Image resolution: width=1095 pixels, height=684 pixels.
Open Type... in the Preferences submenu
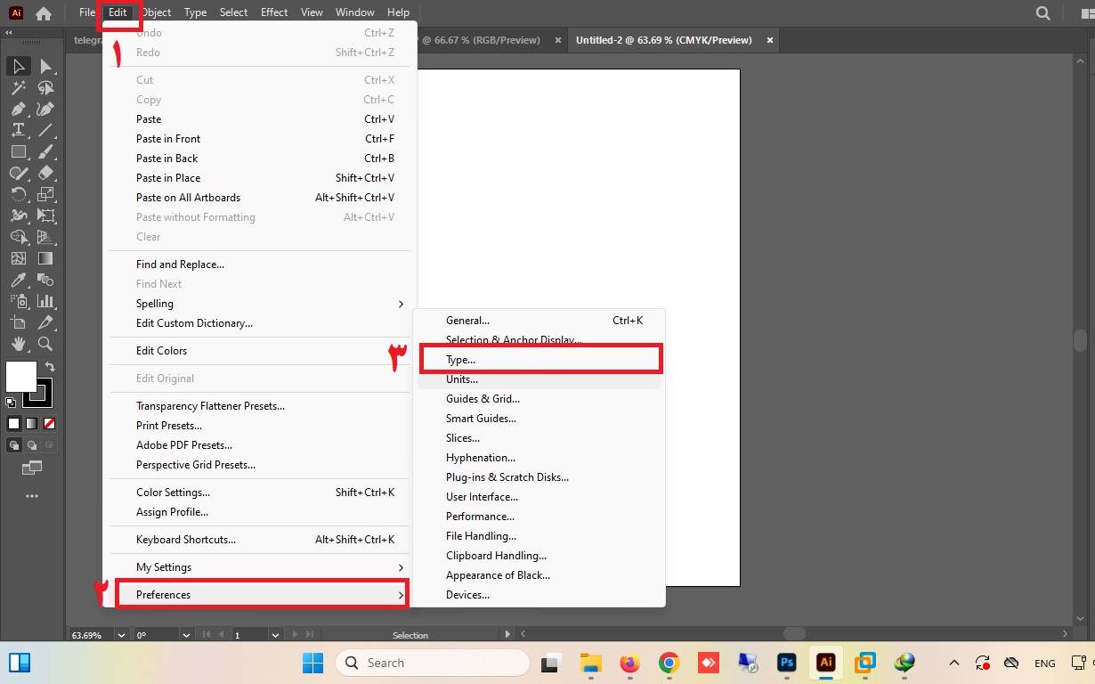tap(460, 360)
